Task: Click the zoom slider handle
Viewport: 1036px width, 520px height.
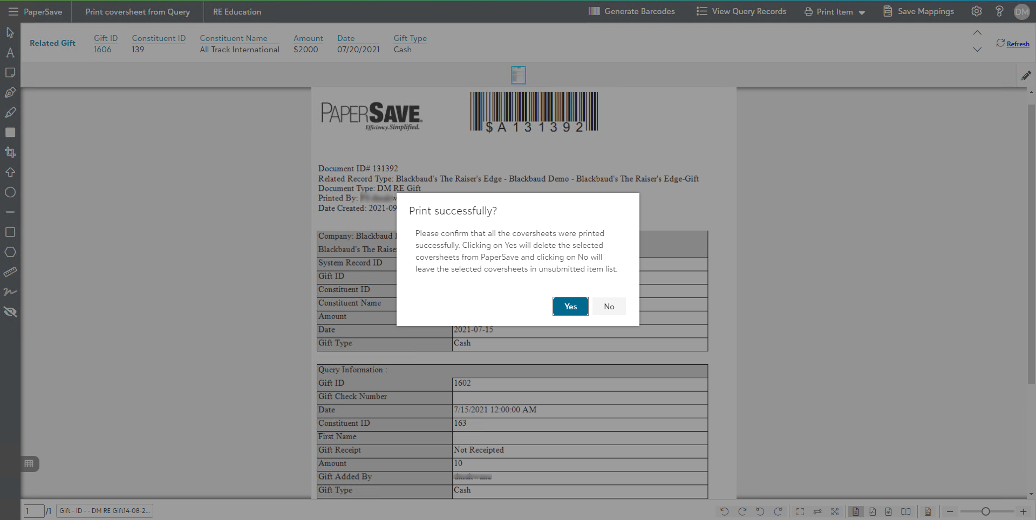Action: 986,511
